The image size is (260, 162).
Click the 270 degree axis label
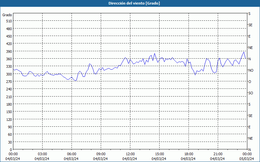pyautogui.click(x=9, y=82)
